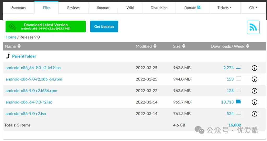Click download stats chart icon for android-x86_64-9.0-r2.iso
This screenshot has height=141, width=267.
238,102
